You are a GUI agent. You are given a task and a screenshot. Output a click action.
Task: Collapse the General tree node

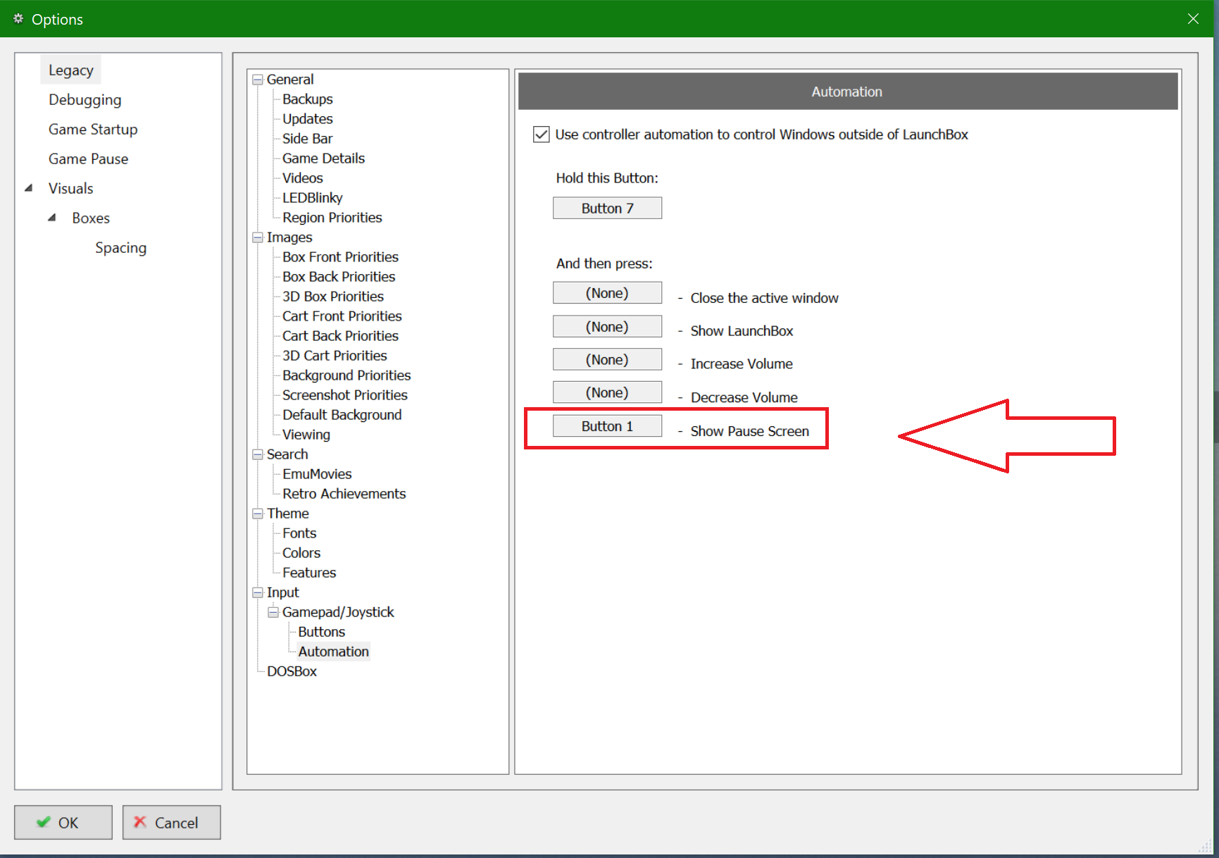[258, 80]
